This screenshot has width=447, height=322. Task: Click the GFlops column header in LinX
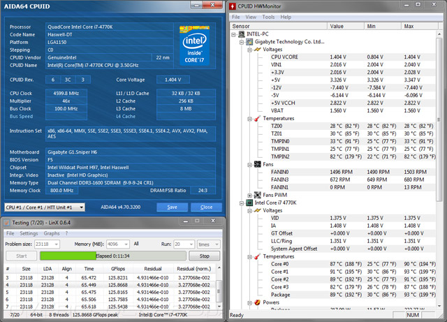pyautogui.click(x=118, y=269)
